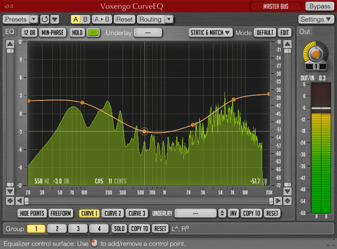The width and height of the screenshot is (337, 249).
Task: Select the control point at 558 Hz
Action: click(x=144, y=131)
